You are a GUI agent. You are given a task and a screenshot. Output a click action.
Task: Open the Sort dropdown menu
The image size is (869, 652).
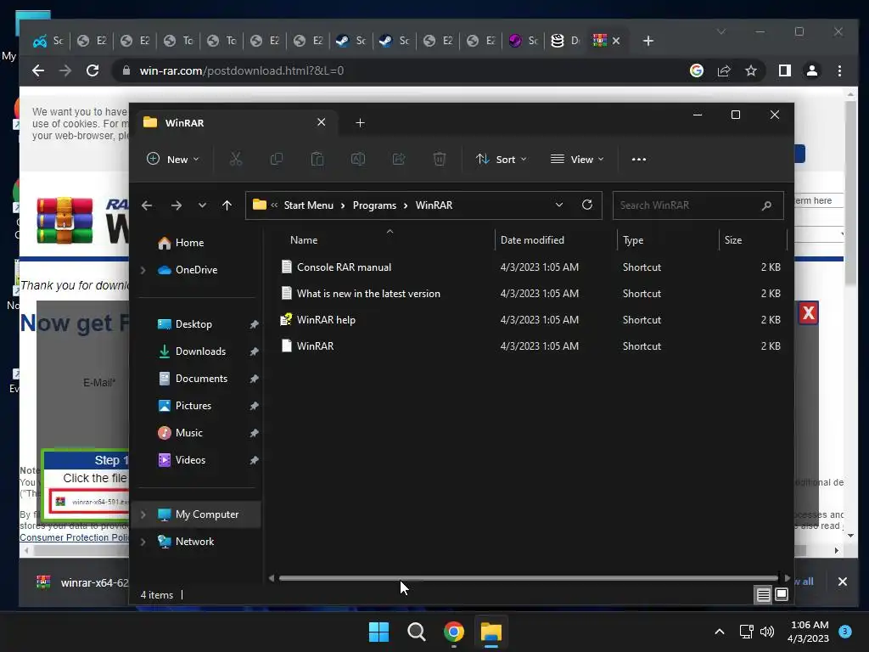(501, 159)
